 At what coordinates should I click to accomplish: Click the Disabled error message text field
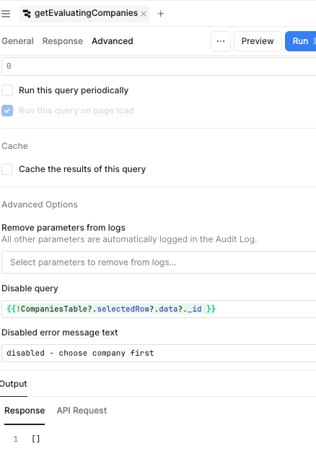click(x=159, y=353)
